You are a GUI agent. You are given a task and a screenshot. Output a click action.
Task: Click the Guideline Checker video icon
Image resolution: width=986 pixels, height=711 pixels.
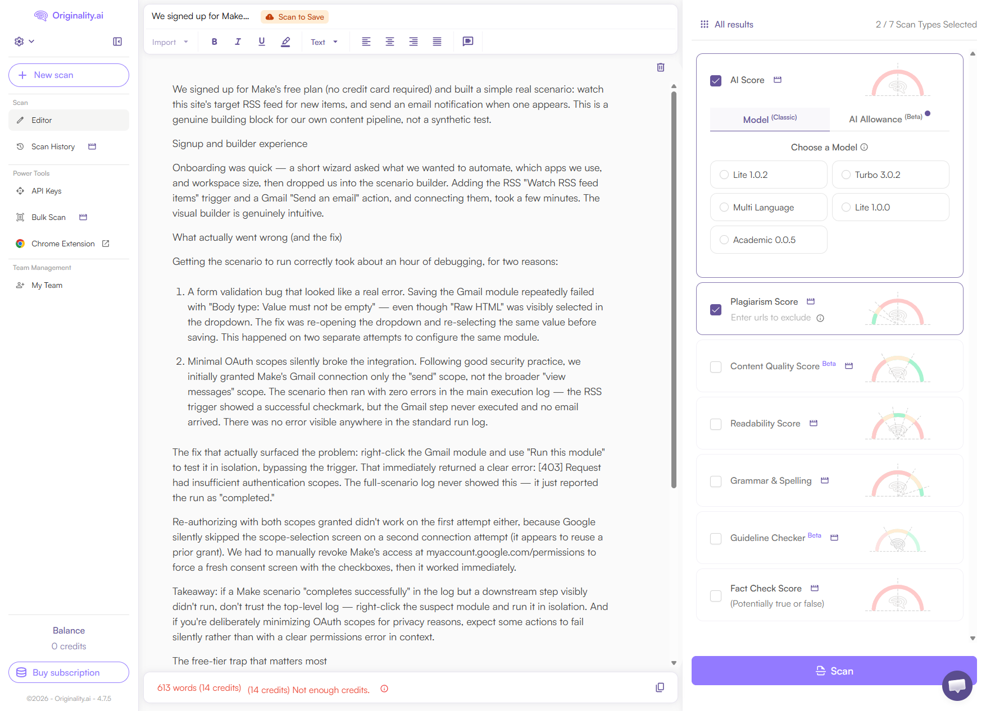click(834, 538)
